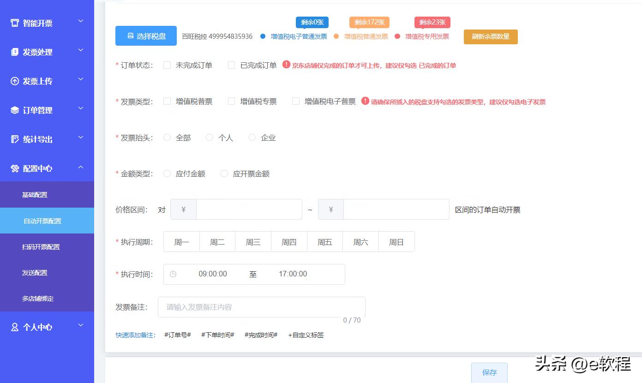Image resolution: width=642 pixels, height=383 pixels.
Task: Select the 应开票金额 amount type
Action: (224, 174)
